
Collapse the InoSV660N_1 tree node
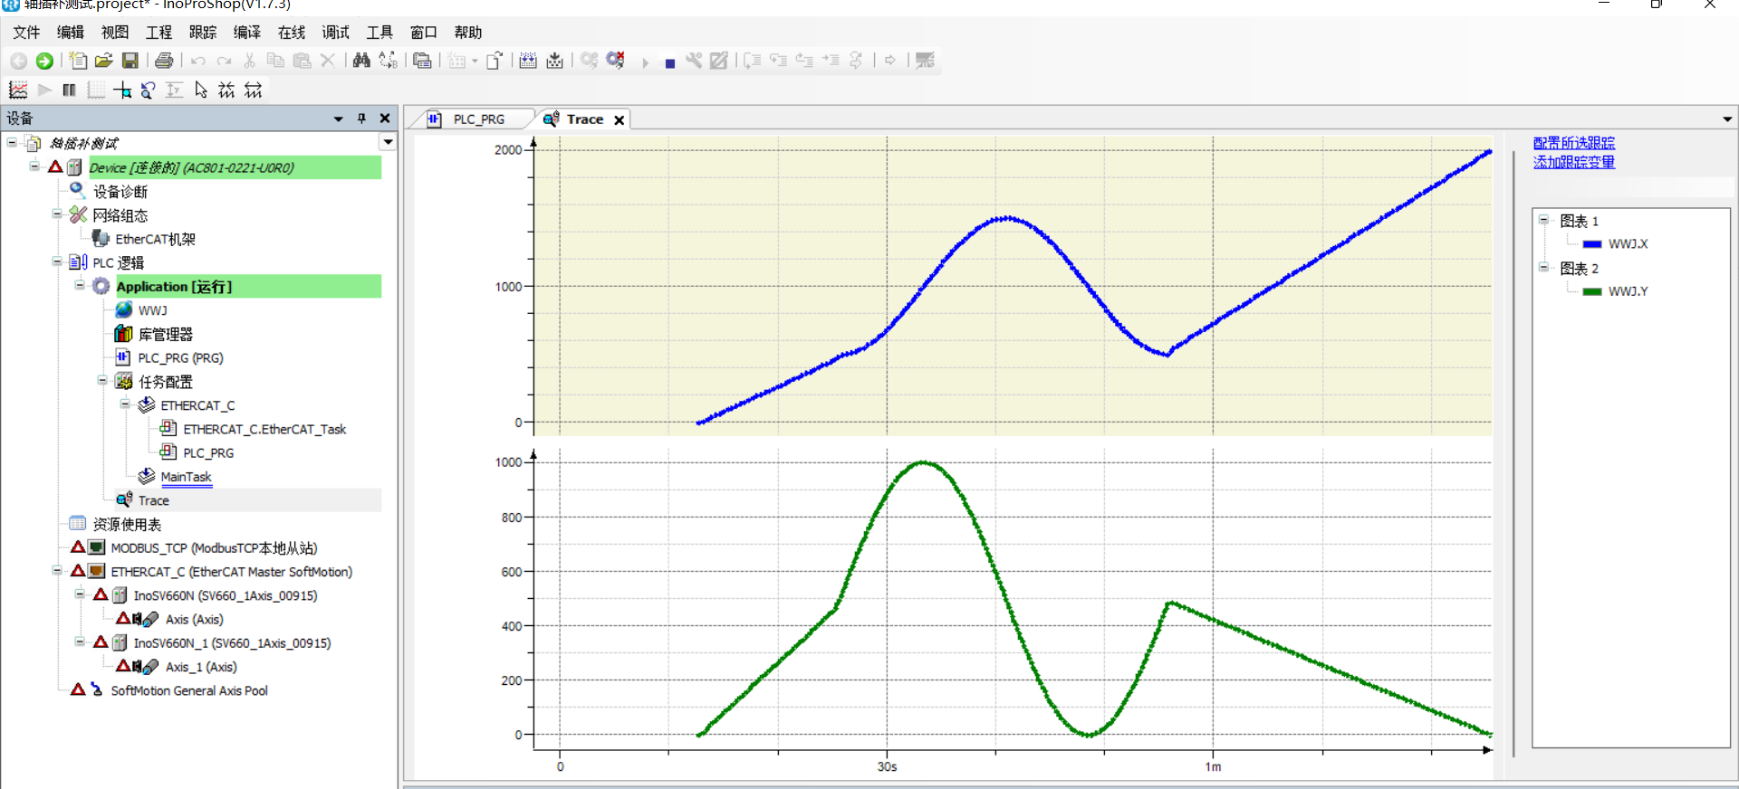(80, 642)
